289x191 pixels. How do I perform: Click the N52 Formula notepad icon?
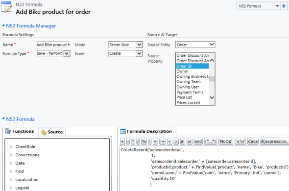pyautogui.click(x=6, y=7)
